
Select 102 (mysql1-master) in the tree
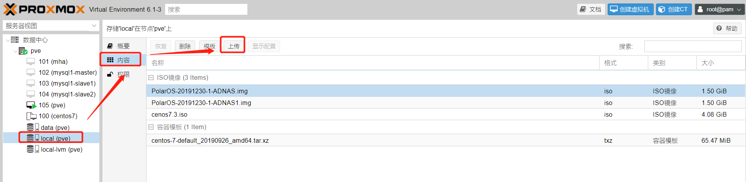coord(67,72)
